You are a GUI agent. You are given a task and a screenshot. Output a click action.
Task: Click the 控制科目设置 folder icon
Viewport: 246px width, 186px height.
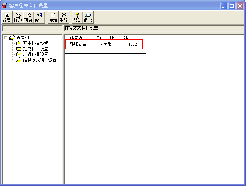(x=19, y=49)
